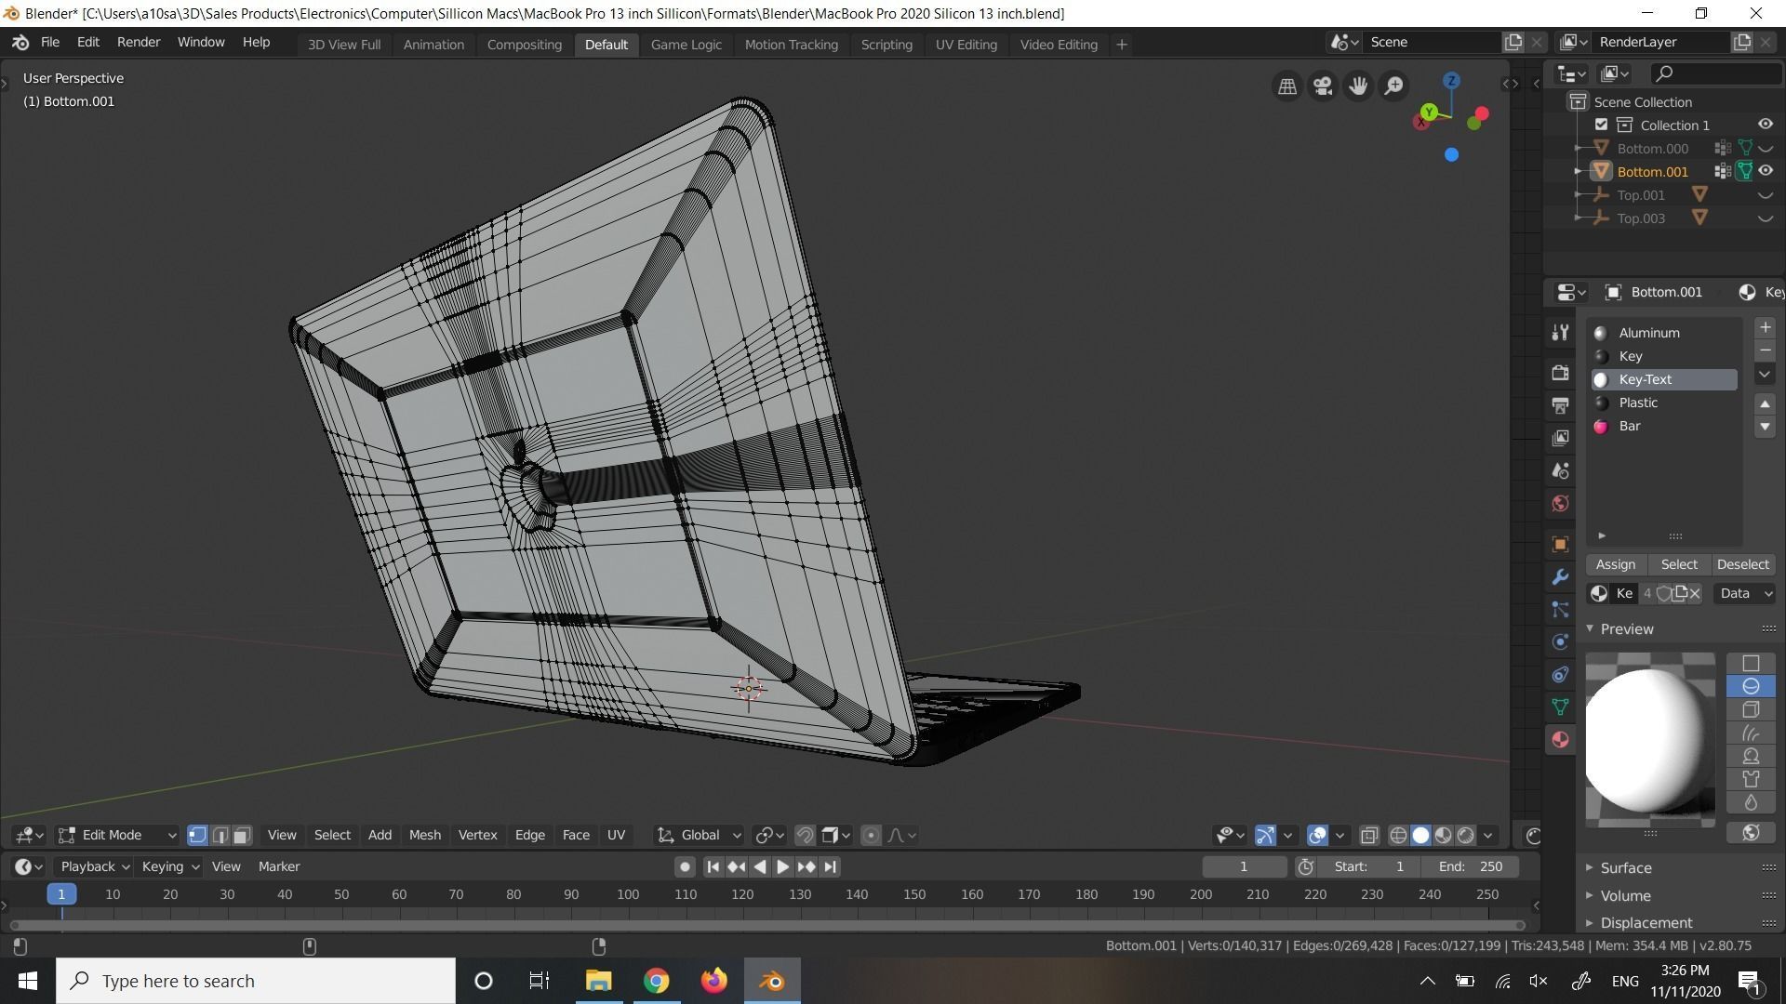This screenshot has width=1786, height=1004.
Task: Toggle visibility of Bottom.001 object
Action: click(1766, 171)
